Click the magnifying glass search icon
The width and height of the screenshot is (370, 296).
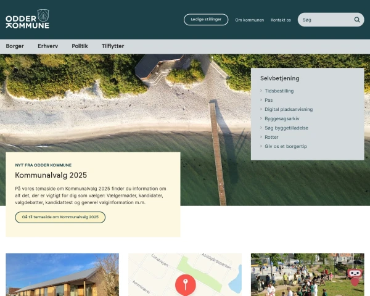point(357,20)
